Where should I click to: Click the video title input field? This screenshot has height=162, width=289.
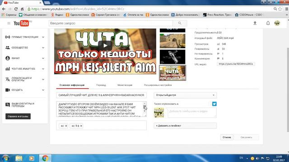click(101, 95)
